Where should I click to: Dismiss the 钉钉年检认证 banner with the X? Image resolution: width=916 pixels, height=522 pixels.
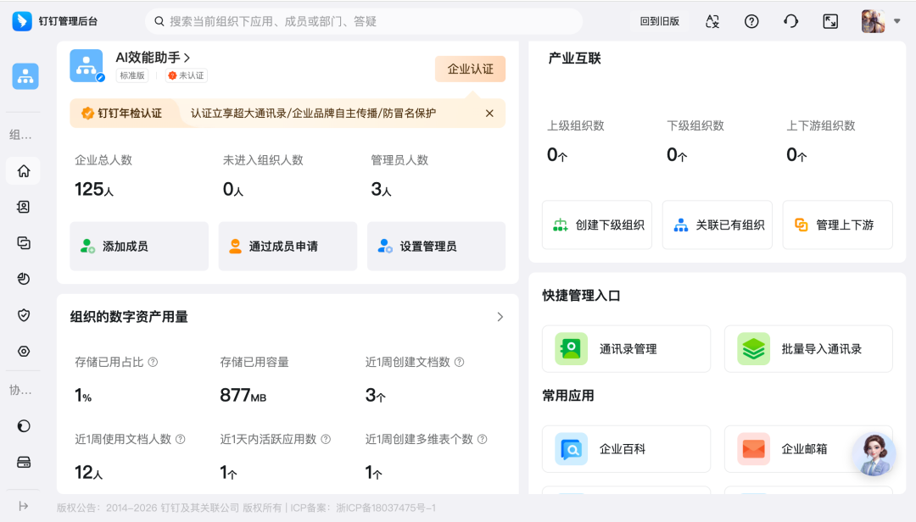[x=489, y=113]
